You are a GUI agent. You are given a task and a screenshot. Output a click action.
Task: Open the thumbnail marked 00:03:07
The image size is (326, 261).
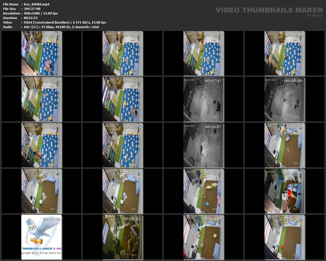pyautogui.click(x=204, y=53)
